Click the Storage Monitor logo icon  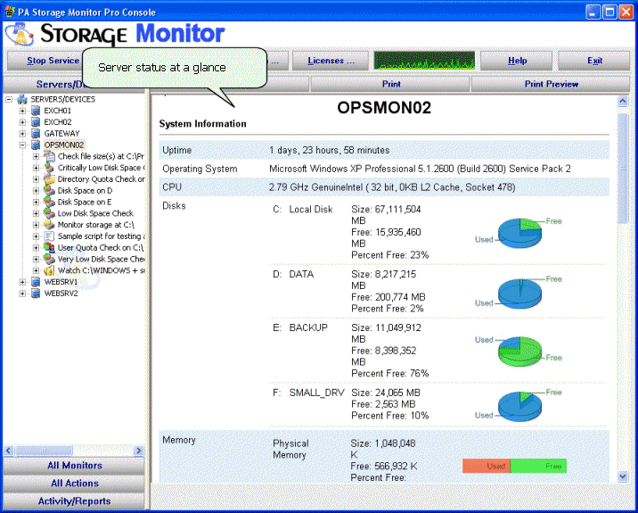click(19, 34)
